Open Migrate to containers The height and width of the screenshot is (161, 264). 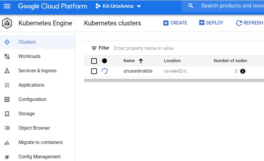pos(41,142)
